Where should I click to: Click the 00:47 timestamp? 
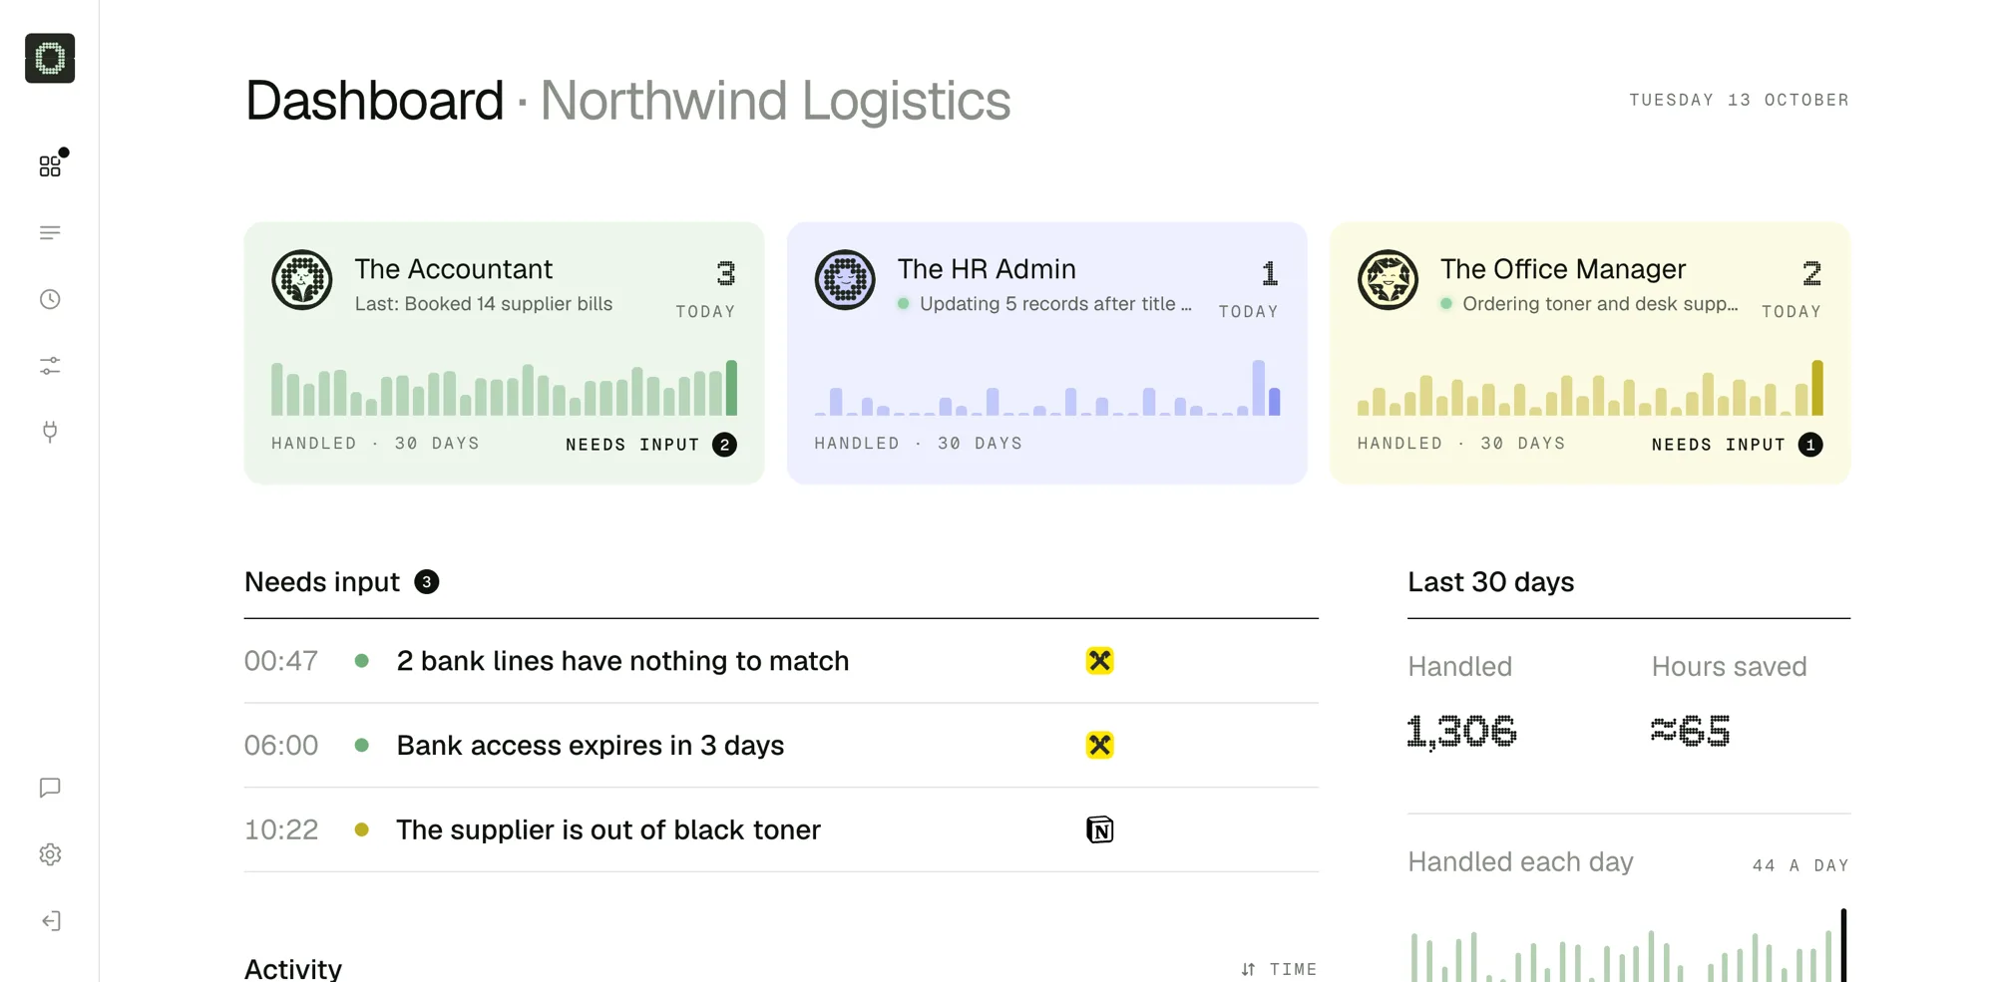281,661
